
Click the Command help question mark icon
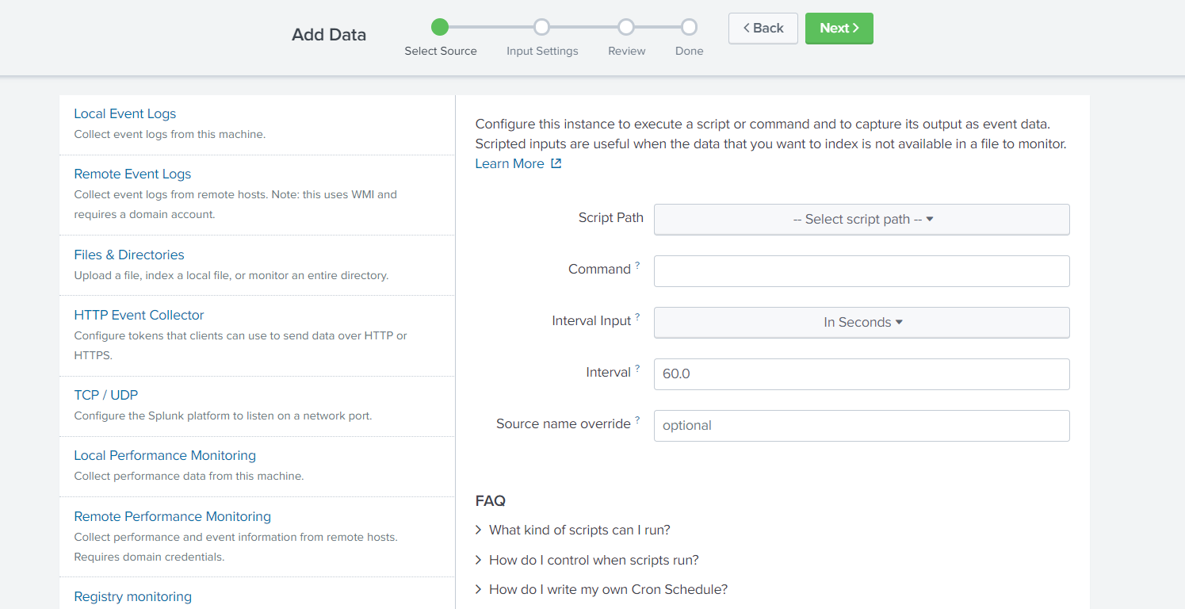point(637,266)
